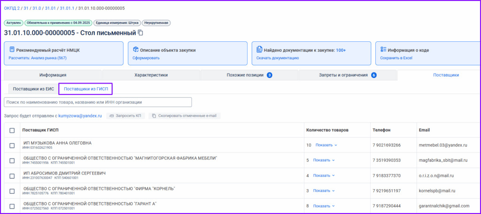Viewport: 481px width, 214px height.
Task: Expand Показать for ФИРМА КОРНЕЛЬ goods
Action: [324, 191]
